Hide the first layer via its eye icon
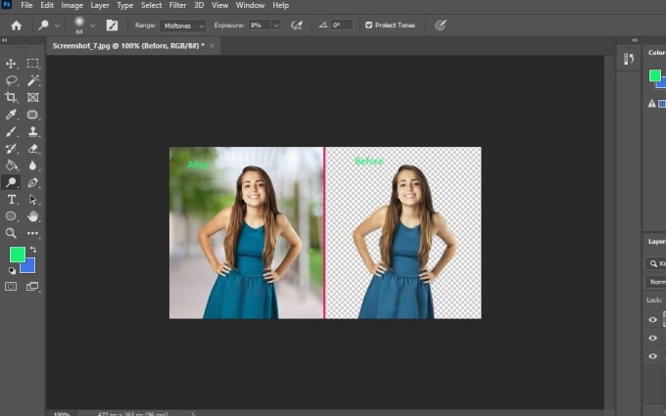 pos(653,320)
